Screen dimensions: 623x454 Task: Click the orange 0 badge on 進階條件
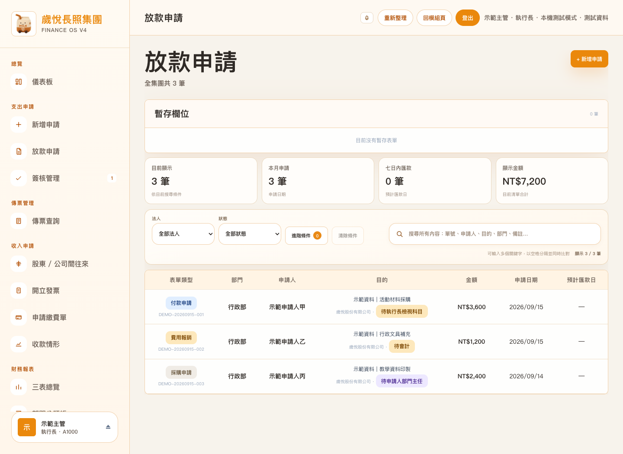[x=317, y=236]
